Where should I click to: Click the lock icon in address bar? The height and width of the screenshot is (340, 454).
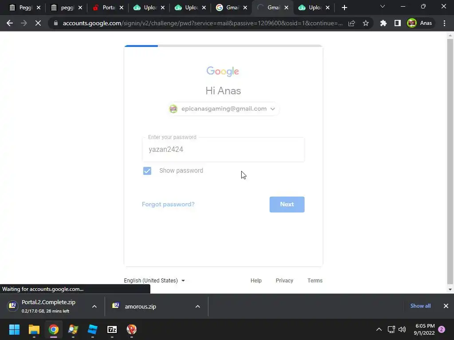(56, 23)
